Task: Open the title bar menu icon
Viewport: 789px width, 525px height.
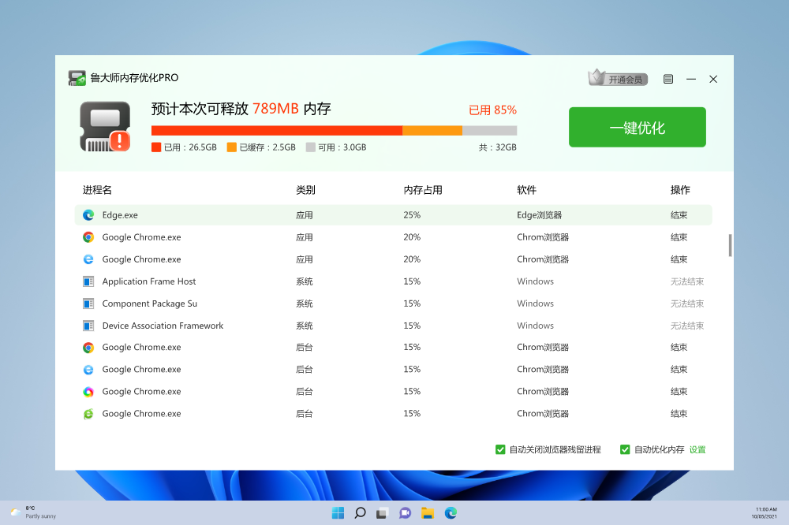Action: 668,79
